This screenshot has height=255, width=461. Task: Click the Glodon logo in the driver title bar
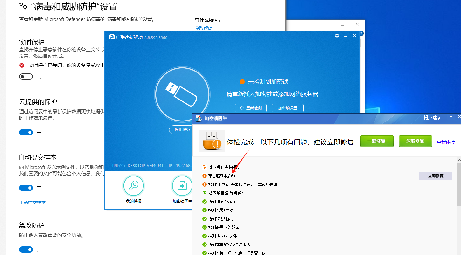(x=112, y=37)
